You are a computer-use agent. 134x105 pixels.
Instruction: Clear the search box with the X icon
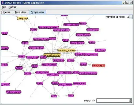point(130,100)
